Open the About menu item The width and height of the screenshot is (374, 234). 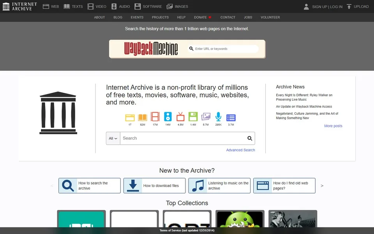coord(99,18)
